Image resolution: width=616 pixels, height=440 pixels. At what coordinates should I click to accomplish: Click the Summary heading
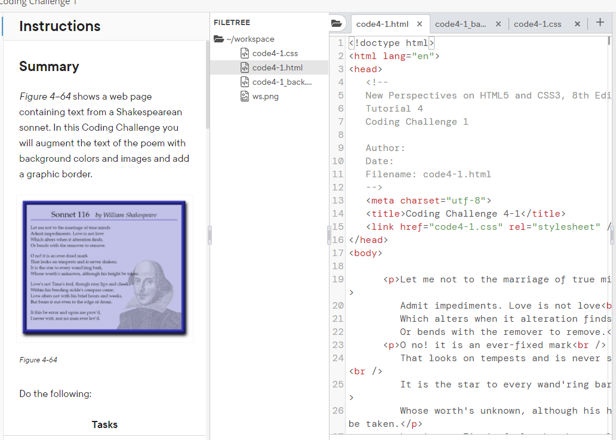tap(49, 66)
